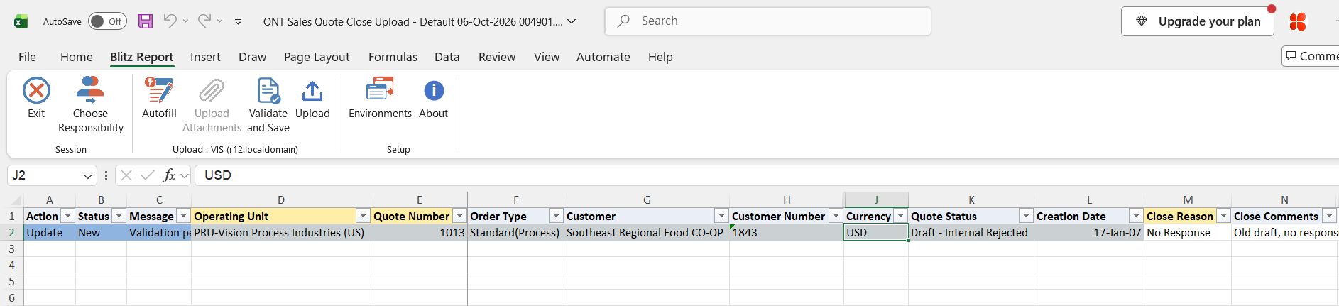Viewport: 1339px width, 306px height.
Task: Open the Quote Status filter dropdown
Action: [x=1027, y=216]
